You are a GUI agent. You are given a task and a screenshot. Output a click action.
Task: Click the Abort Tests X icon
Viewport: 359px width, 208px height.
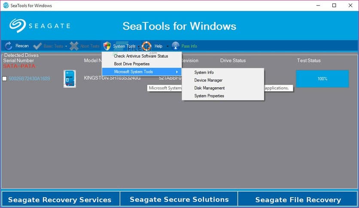pyautogui.click(x=74, y=46)
